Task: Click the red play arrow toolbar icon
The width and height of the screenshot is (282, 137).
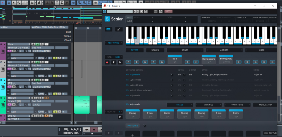Action: coord(2,3)
